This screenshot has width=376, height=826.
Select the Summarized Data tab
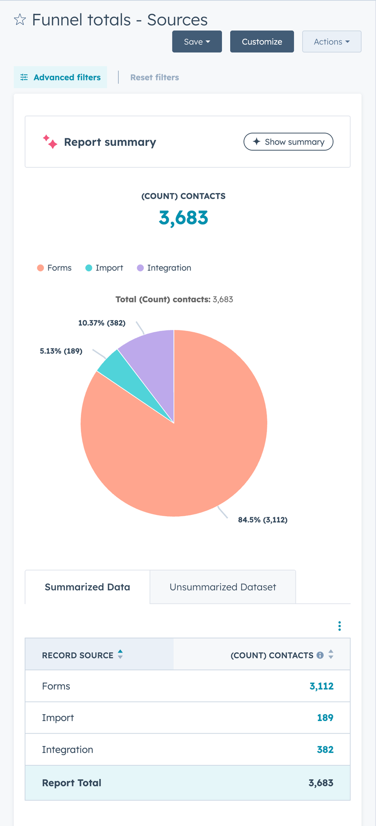[87, 587]
